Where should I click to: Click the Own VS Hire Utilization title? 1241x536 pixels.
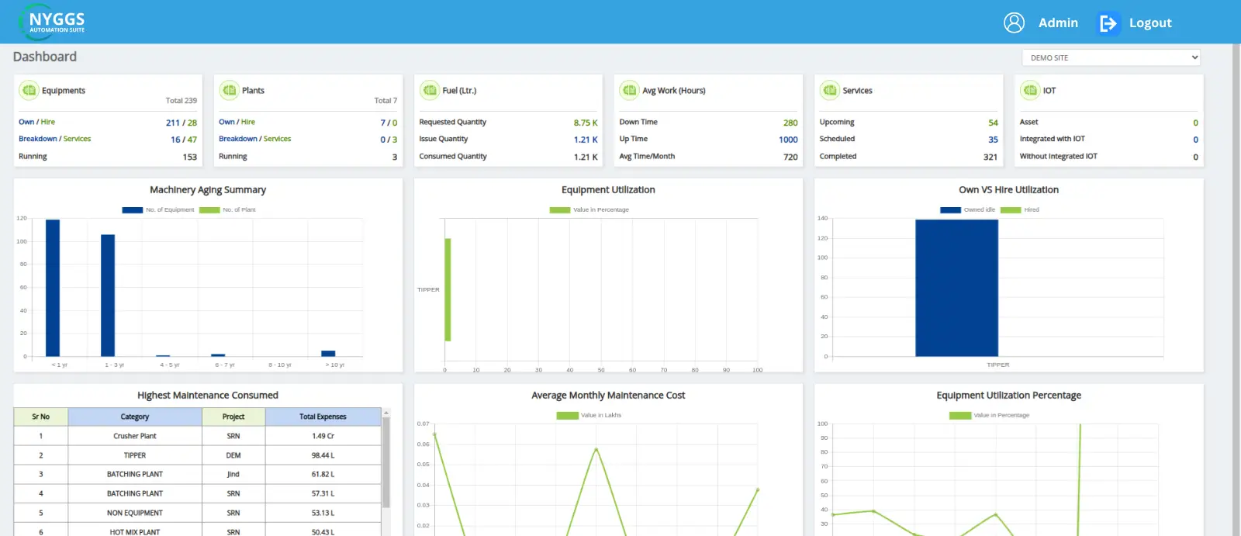(1008, 190)
